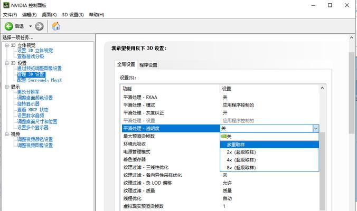This screenshot has height=211, width=357.
Task: Collapse the 显示 tree node
Action: tap(7, 87)
